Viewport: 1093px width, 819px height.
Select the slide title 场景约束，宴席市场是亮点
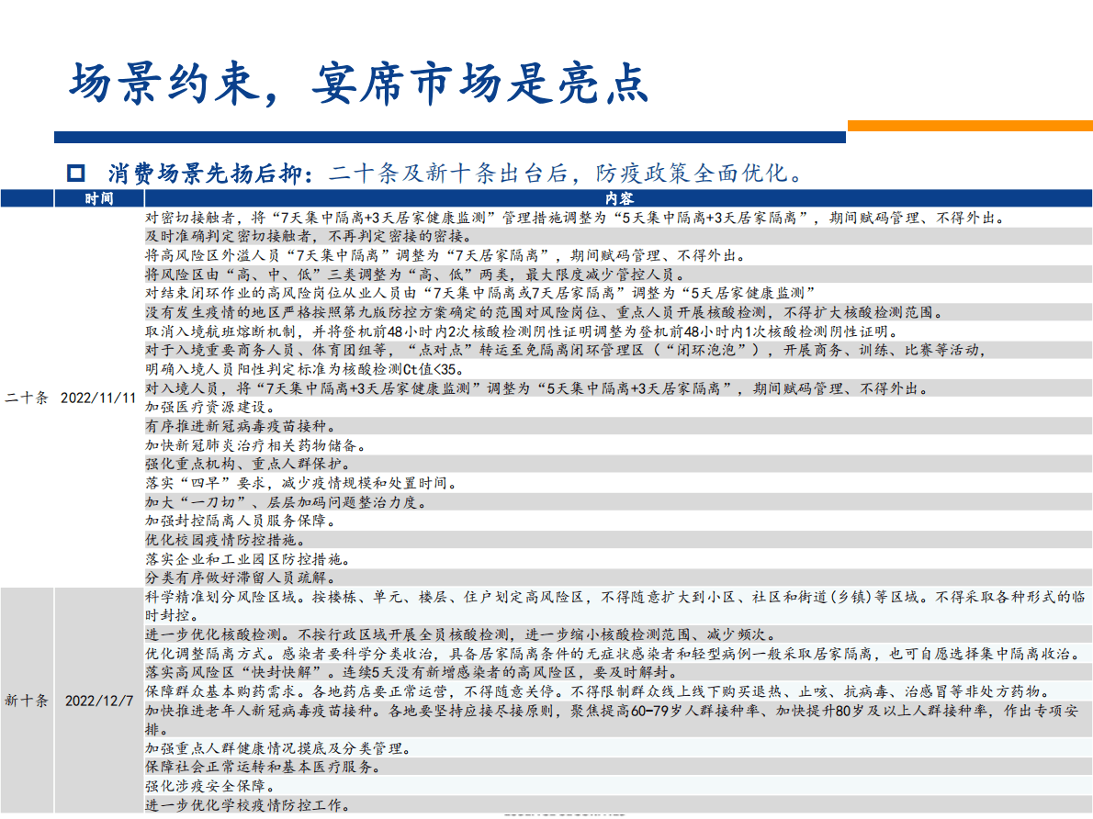[359, 84]
